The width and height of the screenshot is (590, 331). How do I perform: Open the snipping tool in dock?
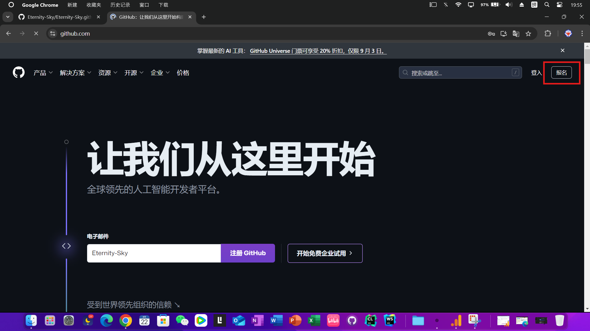coord(475,321)
